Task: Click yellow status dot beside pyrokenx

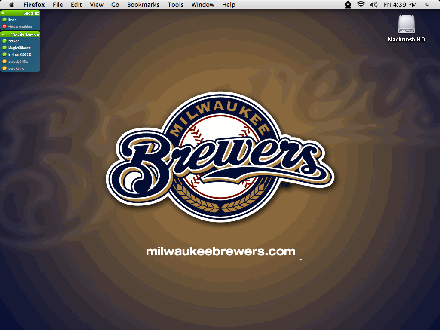Action: 4,68
